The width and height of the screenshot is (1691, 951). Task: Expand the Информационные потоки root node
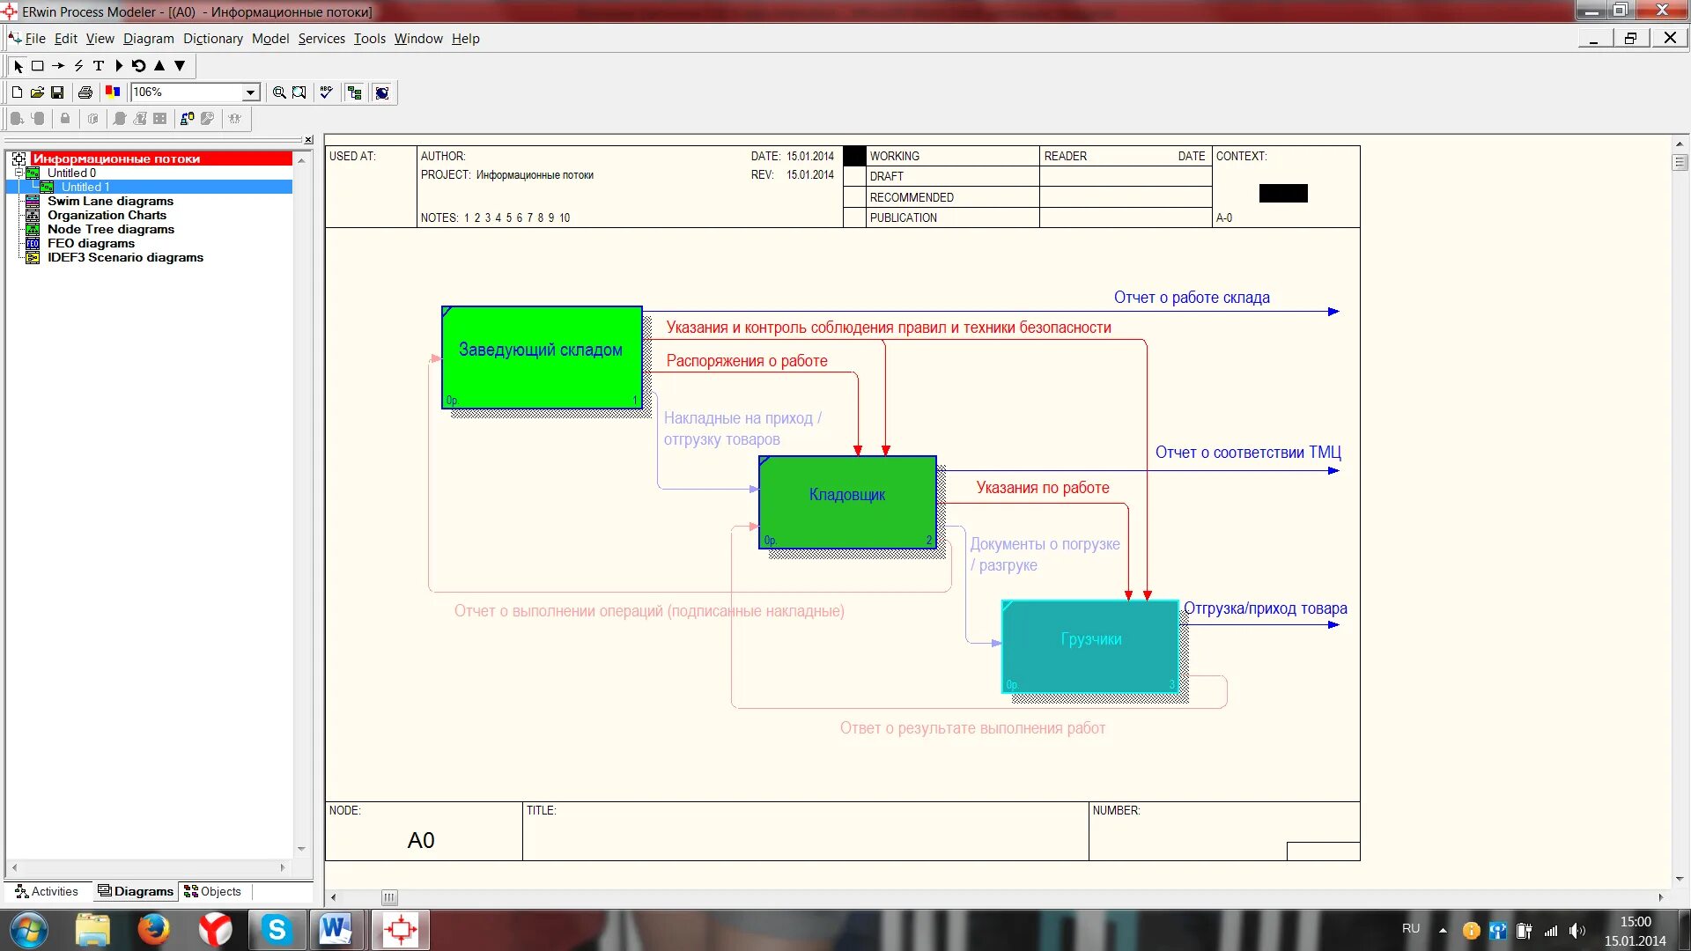point(18,159)
